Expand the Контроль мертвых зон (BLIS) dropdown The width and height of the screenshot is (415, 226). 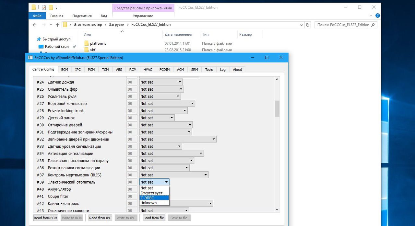(x=174, y=175)
